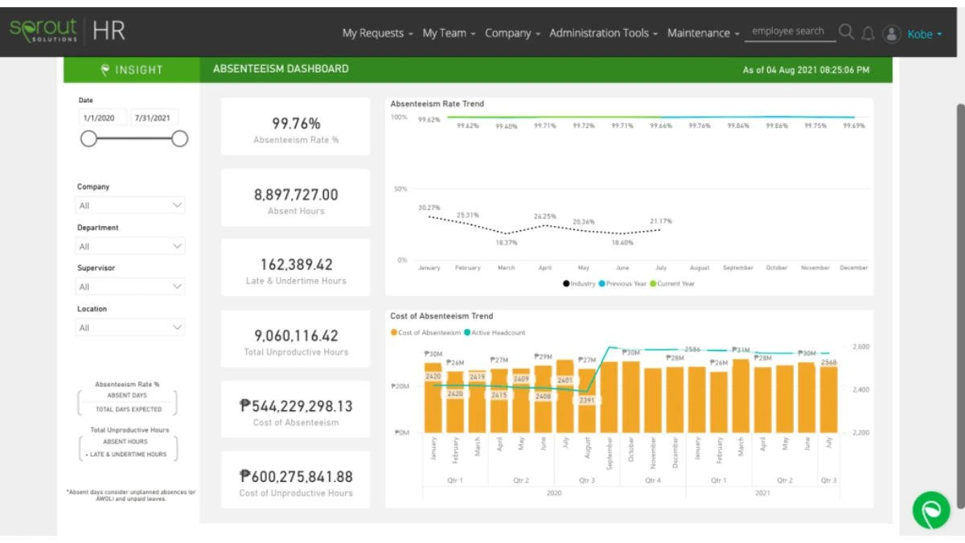Expand the Department filter dropdown
Viewport: 965px width, 543px height.
[131, 246]
